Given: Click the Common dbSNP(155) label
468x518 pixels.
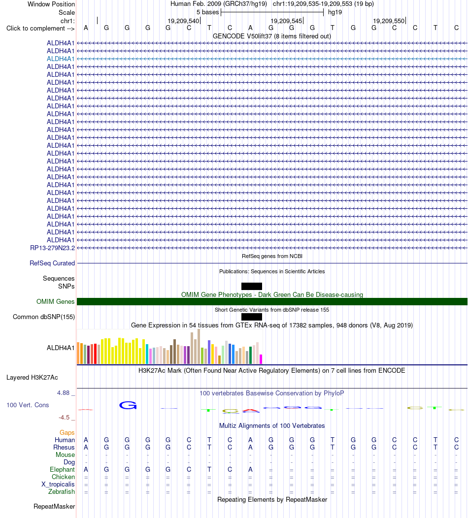Looking at the screenshot, I should click(x=44, y=317).
